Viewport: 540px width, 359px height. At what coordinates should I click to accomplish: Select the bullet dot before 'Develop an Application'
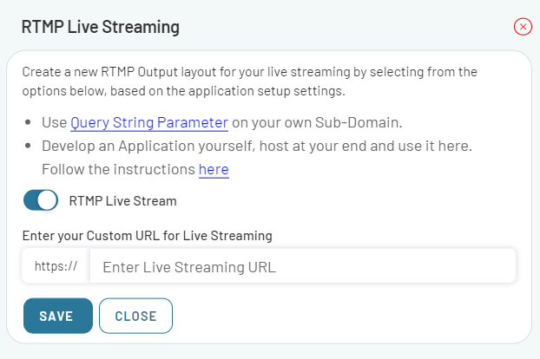tap(28, 146)
